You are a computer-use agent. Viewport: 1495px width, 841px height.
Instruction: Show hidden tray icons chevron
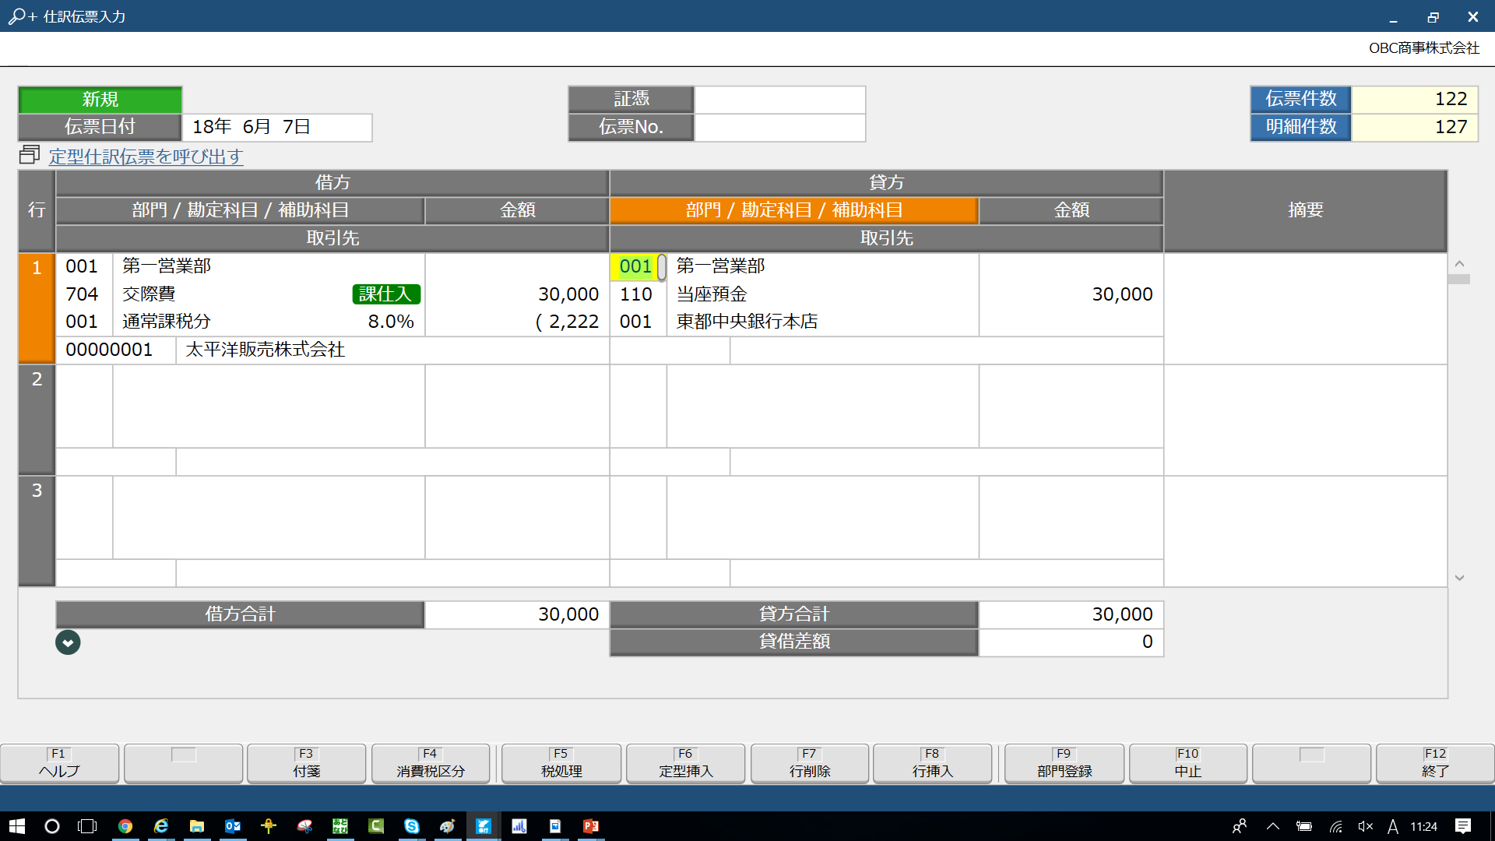click(1272, 826)
